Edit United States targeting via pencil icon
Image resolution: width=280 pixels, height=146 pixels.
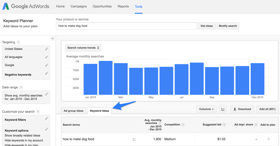(x=47, y=49)
